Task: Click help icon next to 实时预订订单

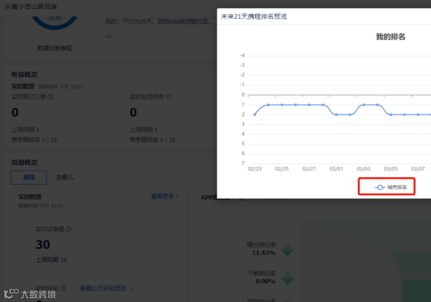Action: pyautogui.click(x=50, y=97)
